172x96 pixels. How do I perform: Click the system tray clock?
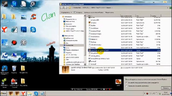pos(166,93)
